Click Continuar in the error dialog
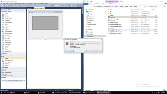The image size is (167, 94). coord(88,51)
